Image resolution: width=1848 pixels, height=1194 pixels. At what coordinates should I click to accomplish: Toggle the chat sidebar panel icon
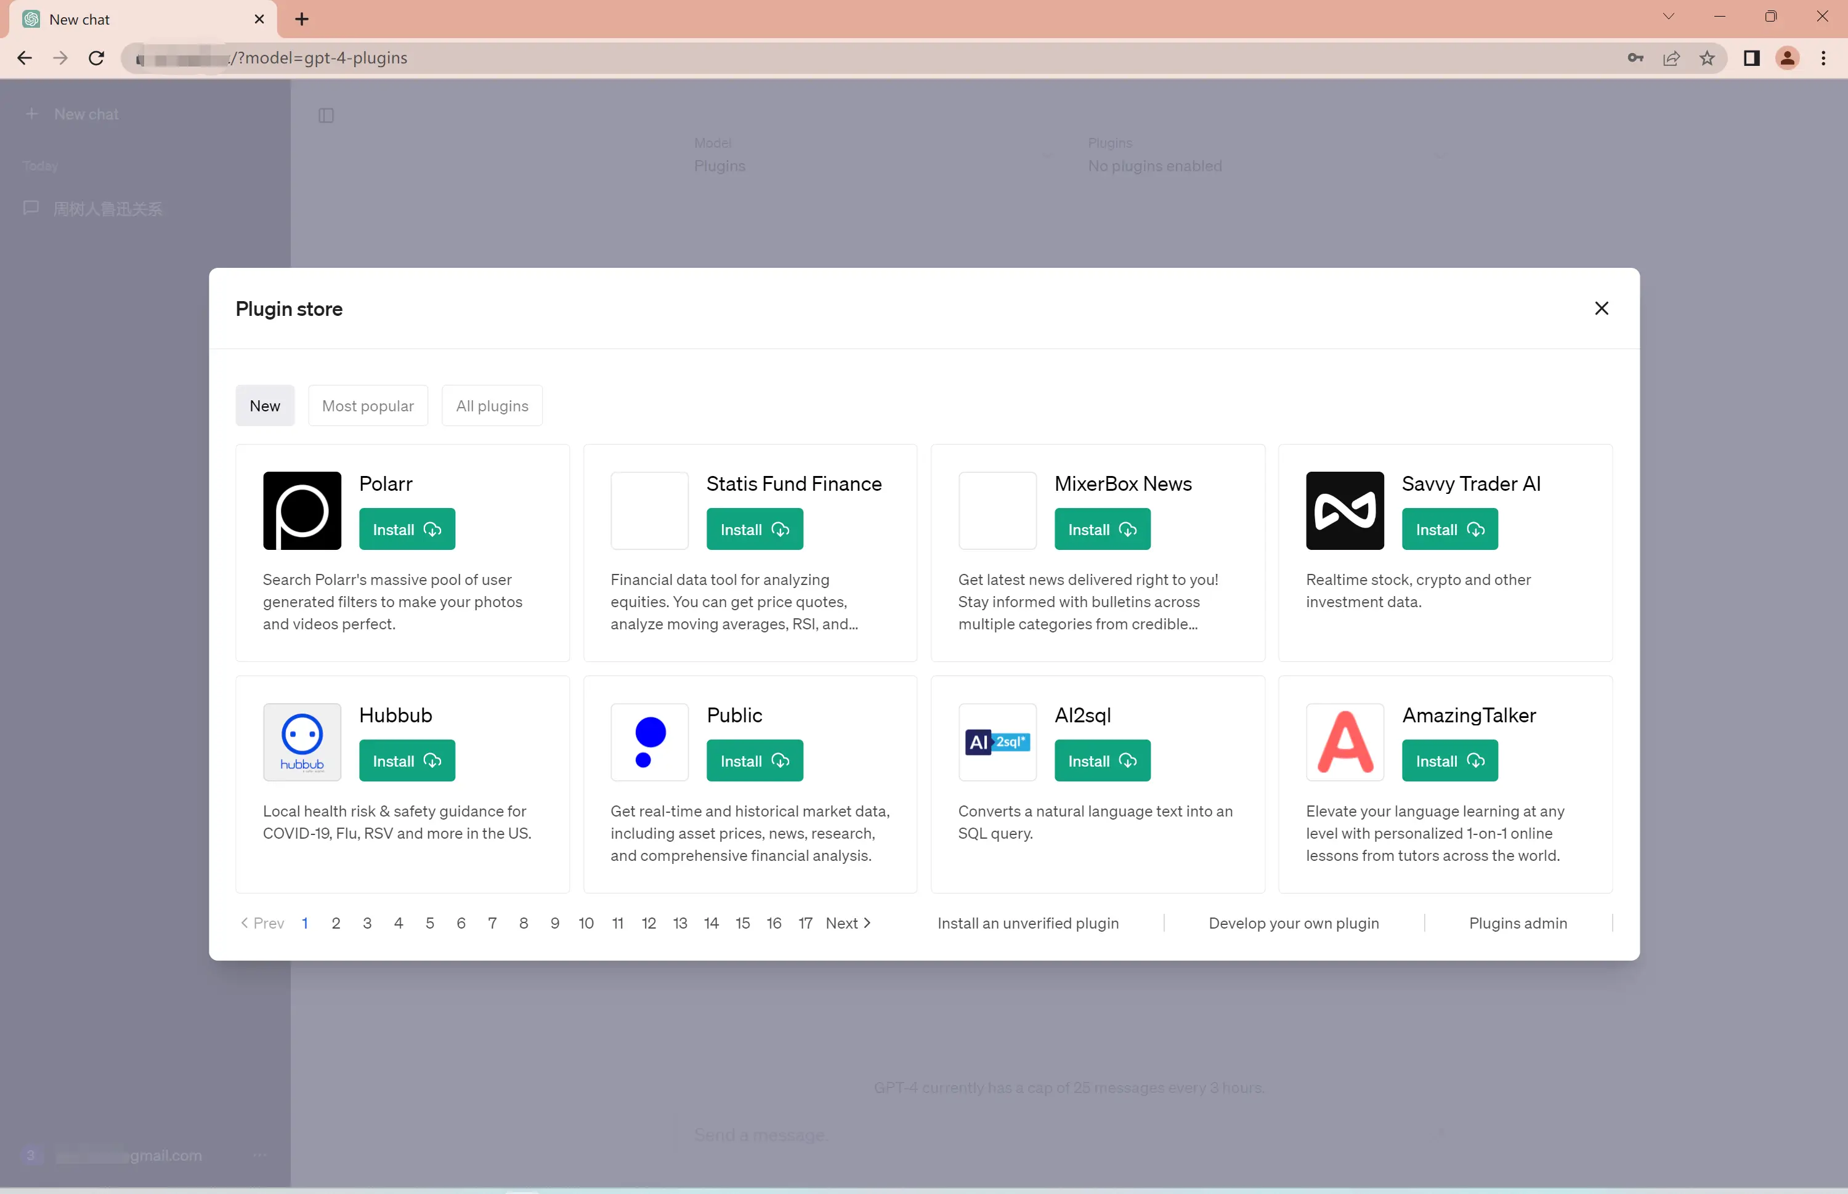(x=326, y=116)
